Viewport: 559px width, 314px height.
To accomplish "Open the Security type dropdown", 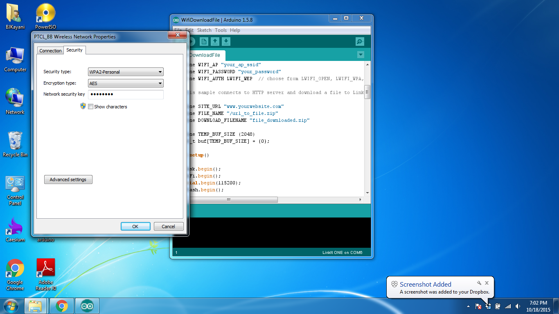I will click(x=126, y=72).
